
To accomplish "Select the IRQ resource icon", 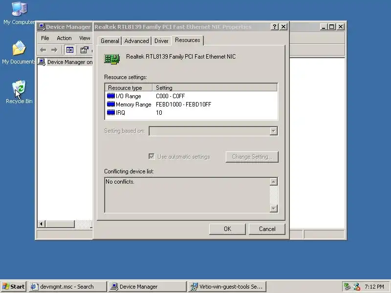I will tap(111, 113).
